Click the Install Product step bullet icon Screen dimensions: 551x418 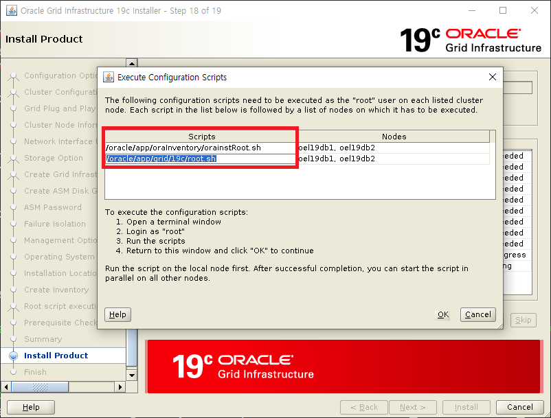(13, 356)
